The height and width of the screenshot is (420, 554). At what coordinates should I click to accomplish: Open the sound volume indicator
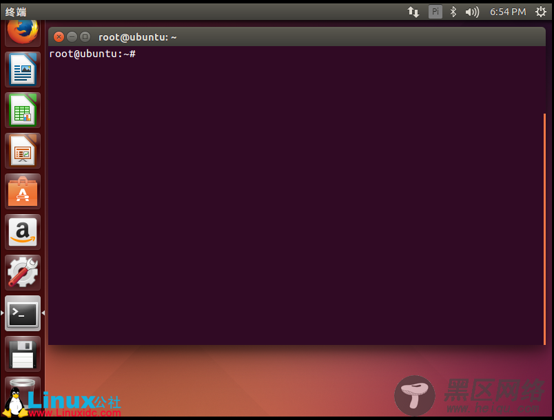pos(472,12)
